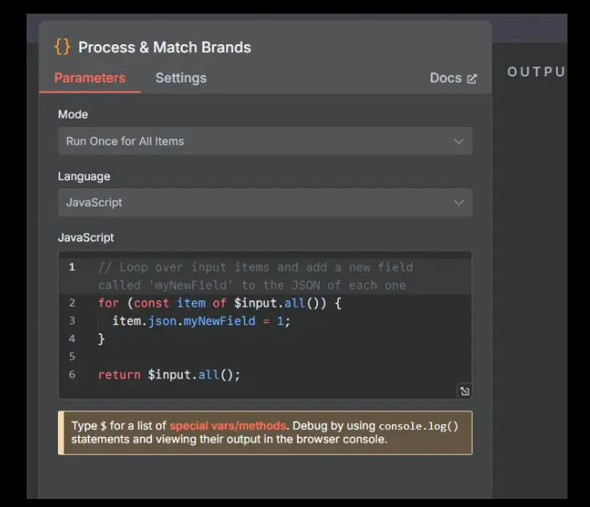The image size is (590, 507).
Task: Expand the code editor with the corner icon
Action: 464,391
